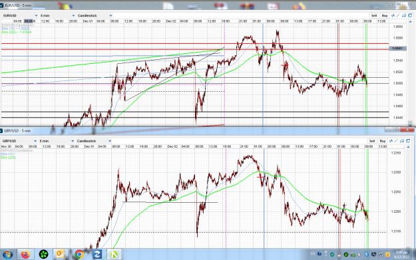Click detach window icon on GBP/USD chart
The image size is (416, 260).
point(408,141)
